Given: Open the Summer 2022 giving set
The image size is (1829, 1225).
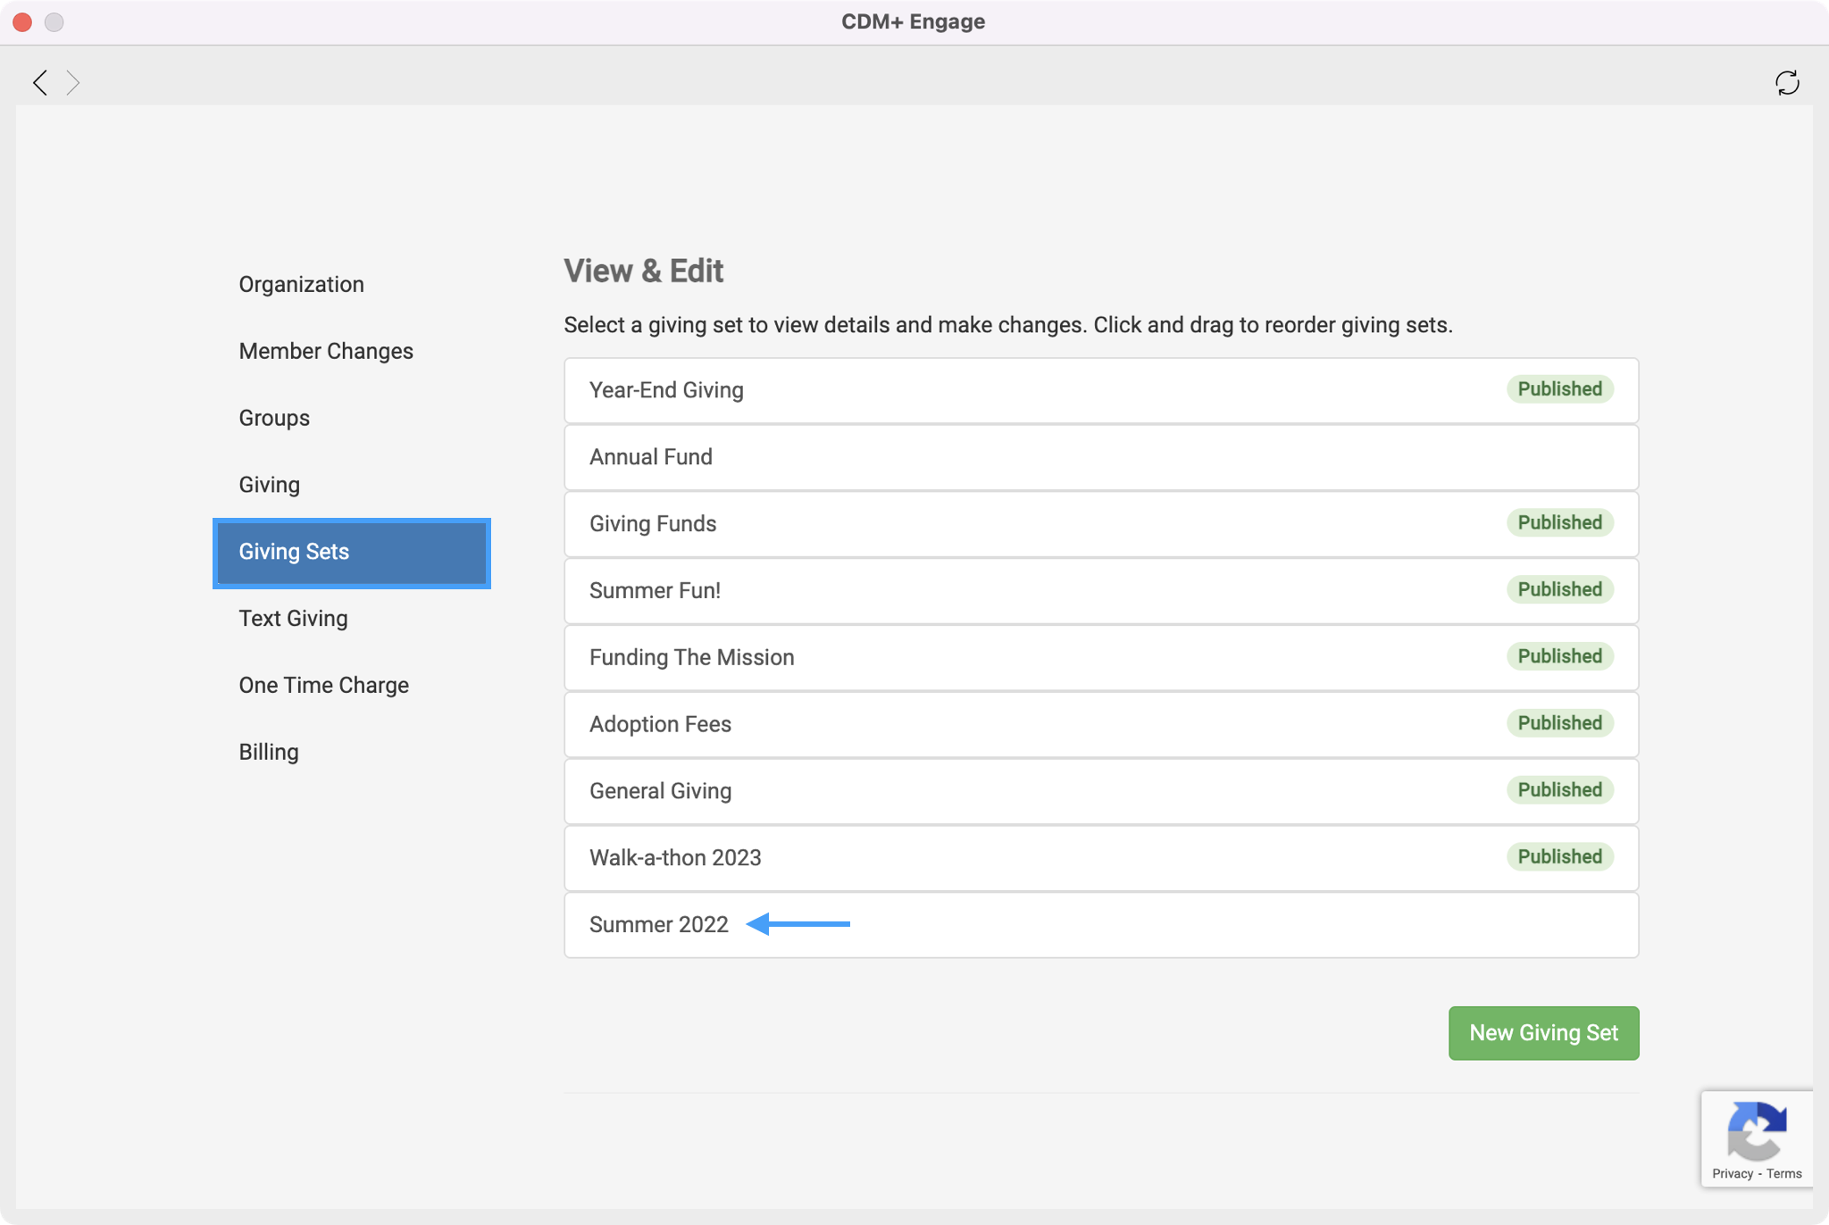Looking at the screenshot, I should pyautogui.click(x=658, y=925).
